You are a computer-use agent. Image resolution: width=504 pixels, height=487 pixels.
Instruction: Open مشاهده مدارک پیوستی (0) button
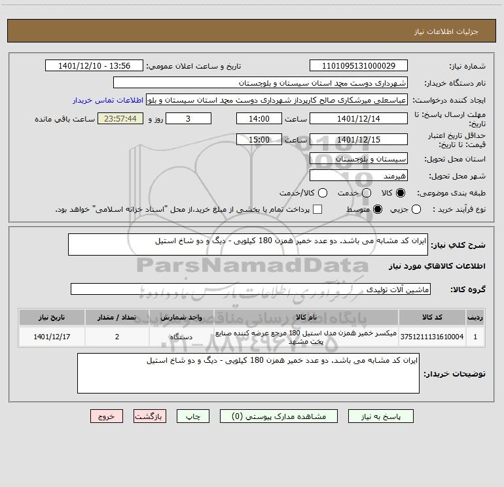279,416
